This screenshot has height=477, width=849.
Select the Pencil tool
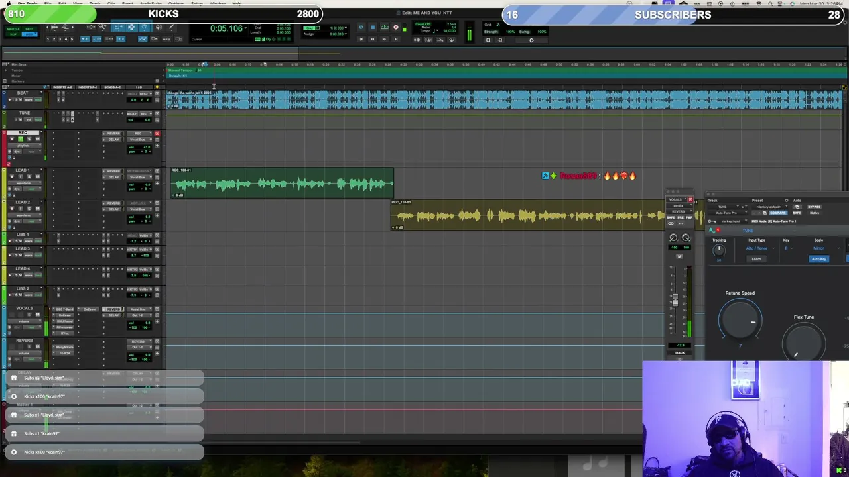(x=172, y=27)
